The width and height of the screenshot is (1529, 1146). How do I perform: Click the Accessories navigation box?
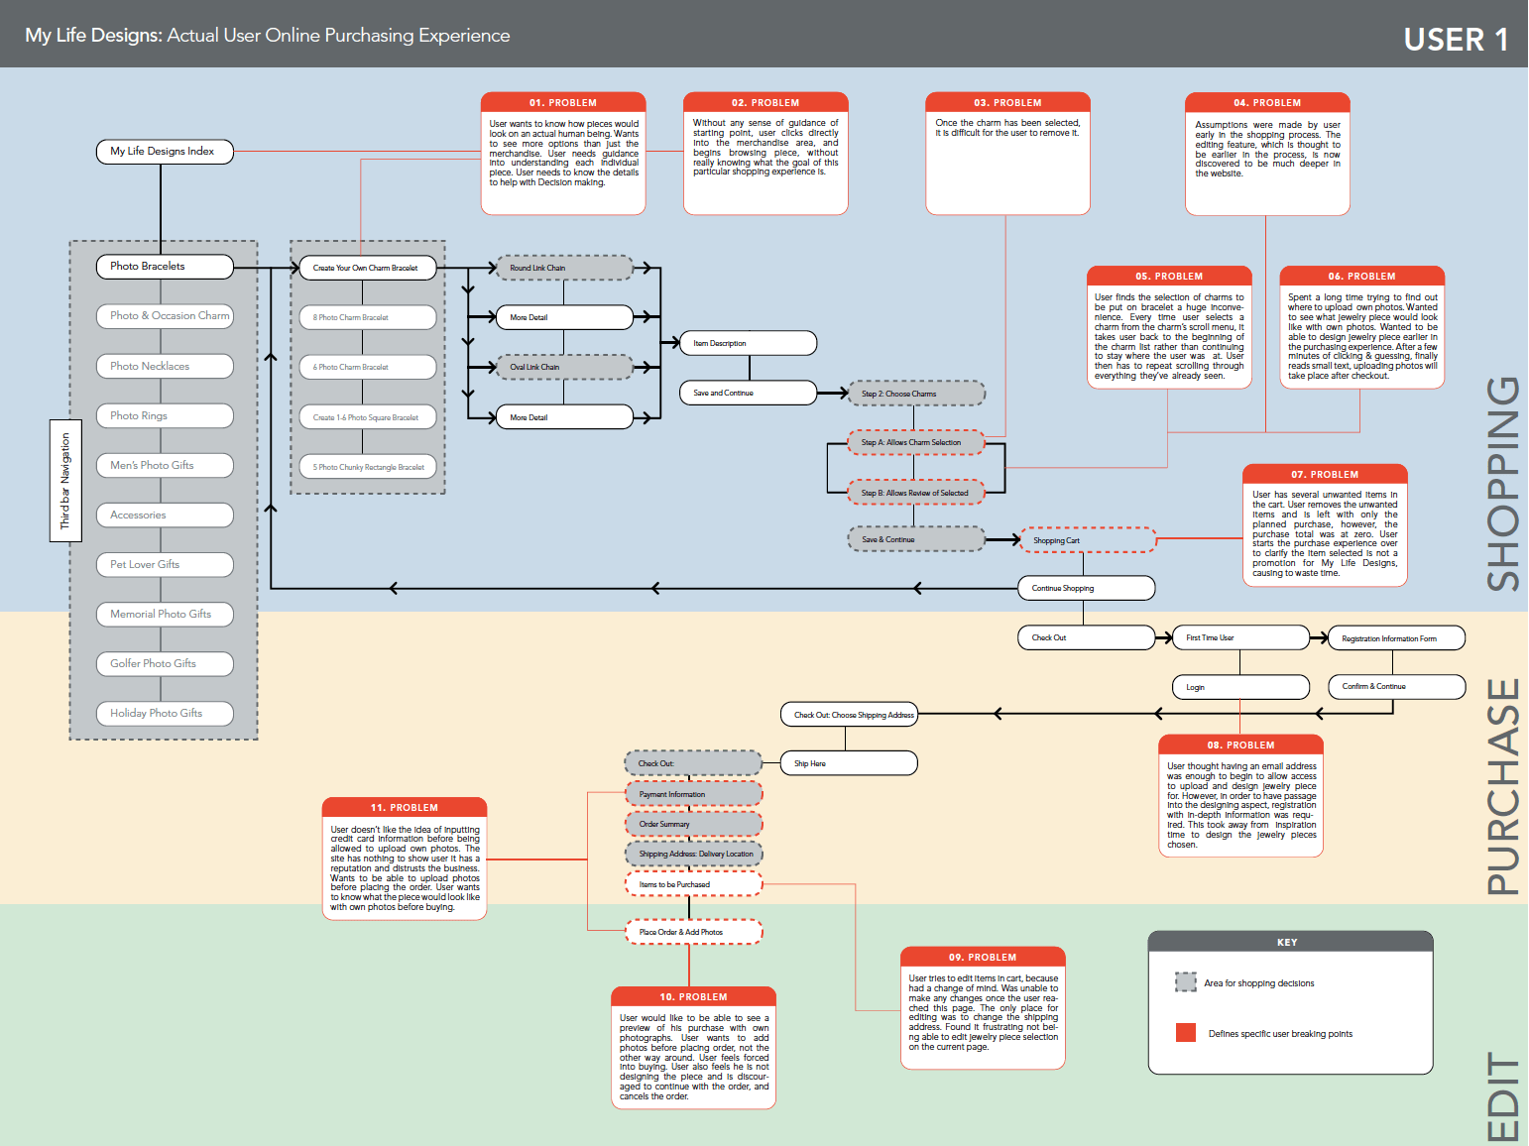pos(165,515)
